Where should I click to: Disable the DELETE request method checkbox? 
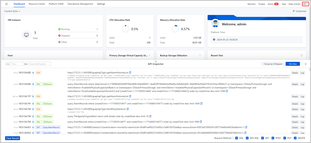point(295,138)
